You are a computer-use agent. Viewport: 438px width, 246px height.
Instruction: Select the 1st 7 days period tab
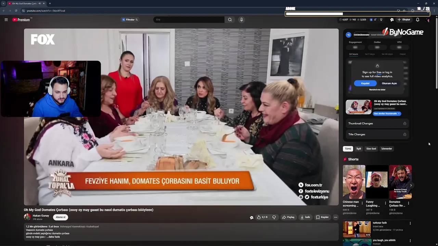coord(370,54)
